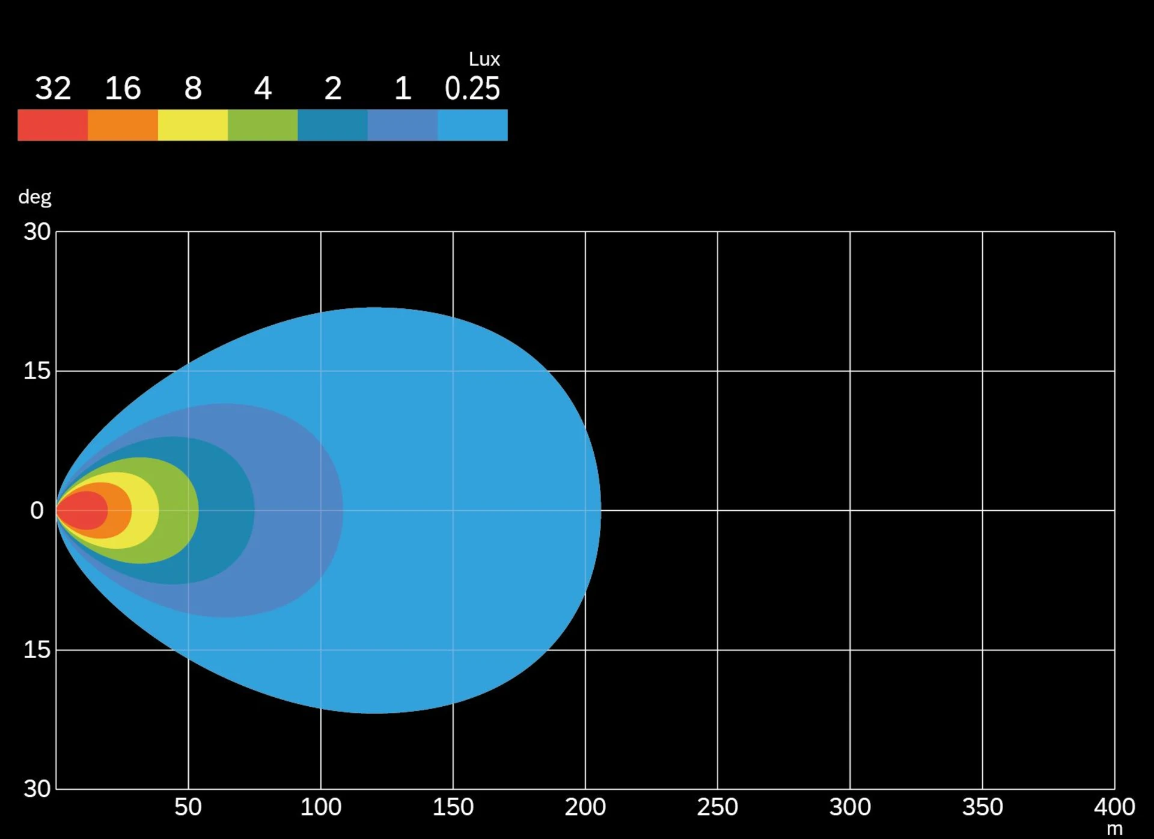The image size is (1154, 839).
Task: Click the top 30 degree axis label
Action: [x=37, y=231]
